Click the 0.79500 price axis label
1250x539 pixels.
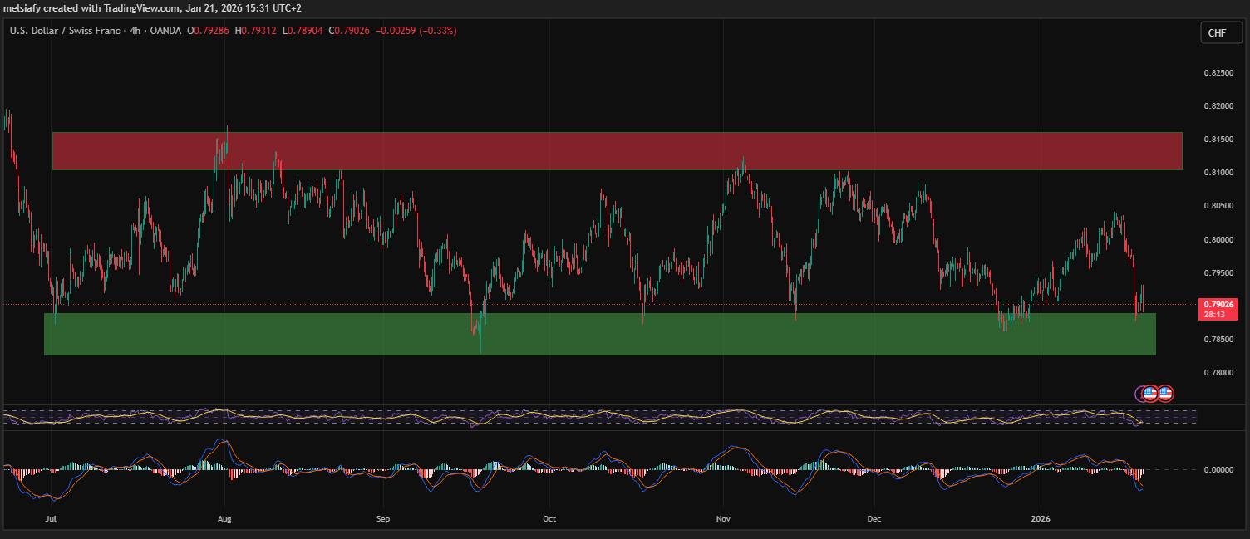coord(1218,273)
